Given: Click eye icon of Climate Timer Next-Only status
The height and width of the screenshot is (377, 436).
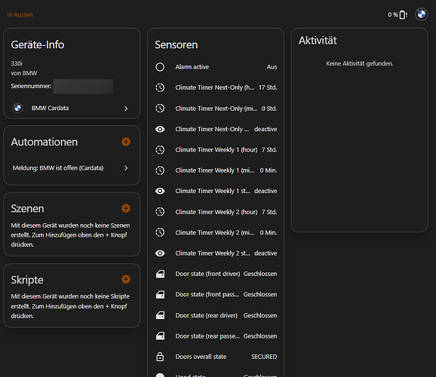Looking at the screenshot, I should [160, 129].
